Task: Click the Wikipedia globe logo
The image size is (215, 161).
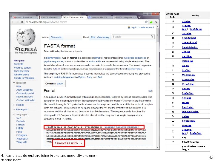Action: [26, 37]
